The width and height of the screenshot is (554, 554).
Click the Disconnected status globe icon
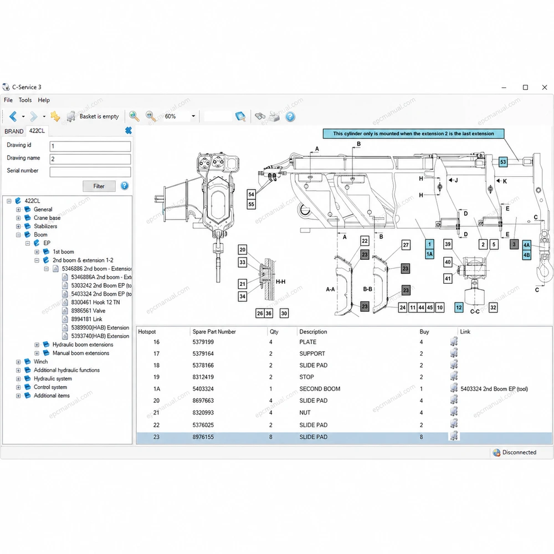(496, 453)
